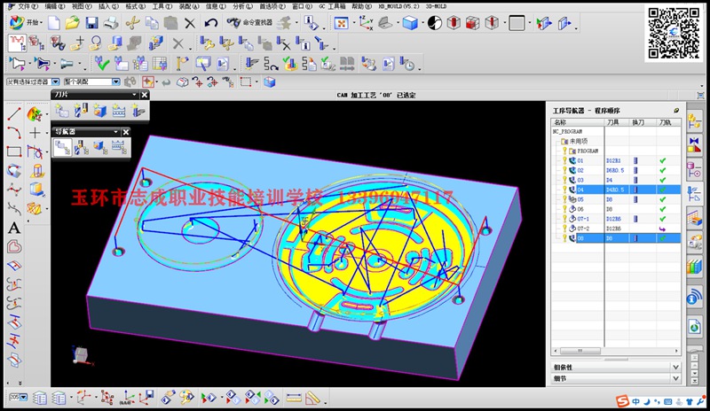Click Create Program in the 刀片 toolbar
This screenshot has width=710, height=411.
tap(61, 111)
